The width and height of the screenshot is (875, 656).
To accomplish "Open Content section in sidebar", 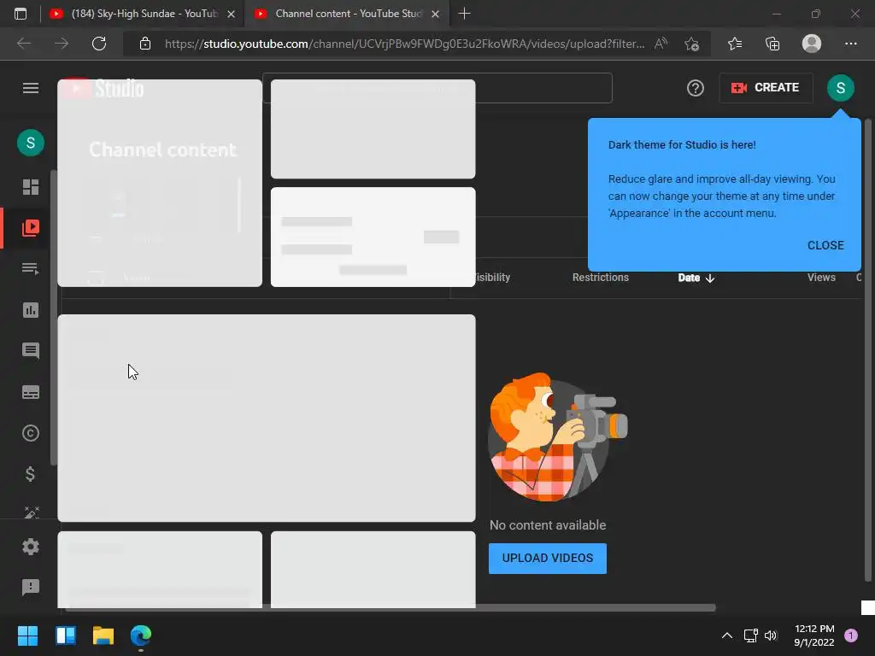I will [31, 227].
